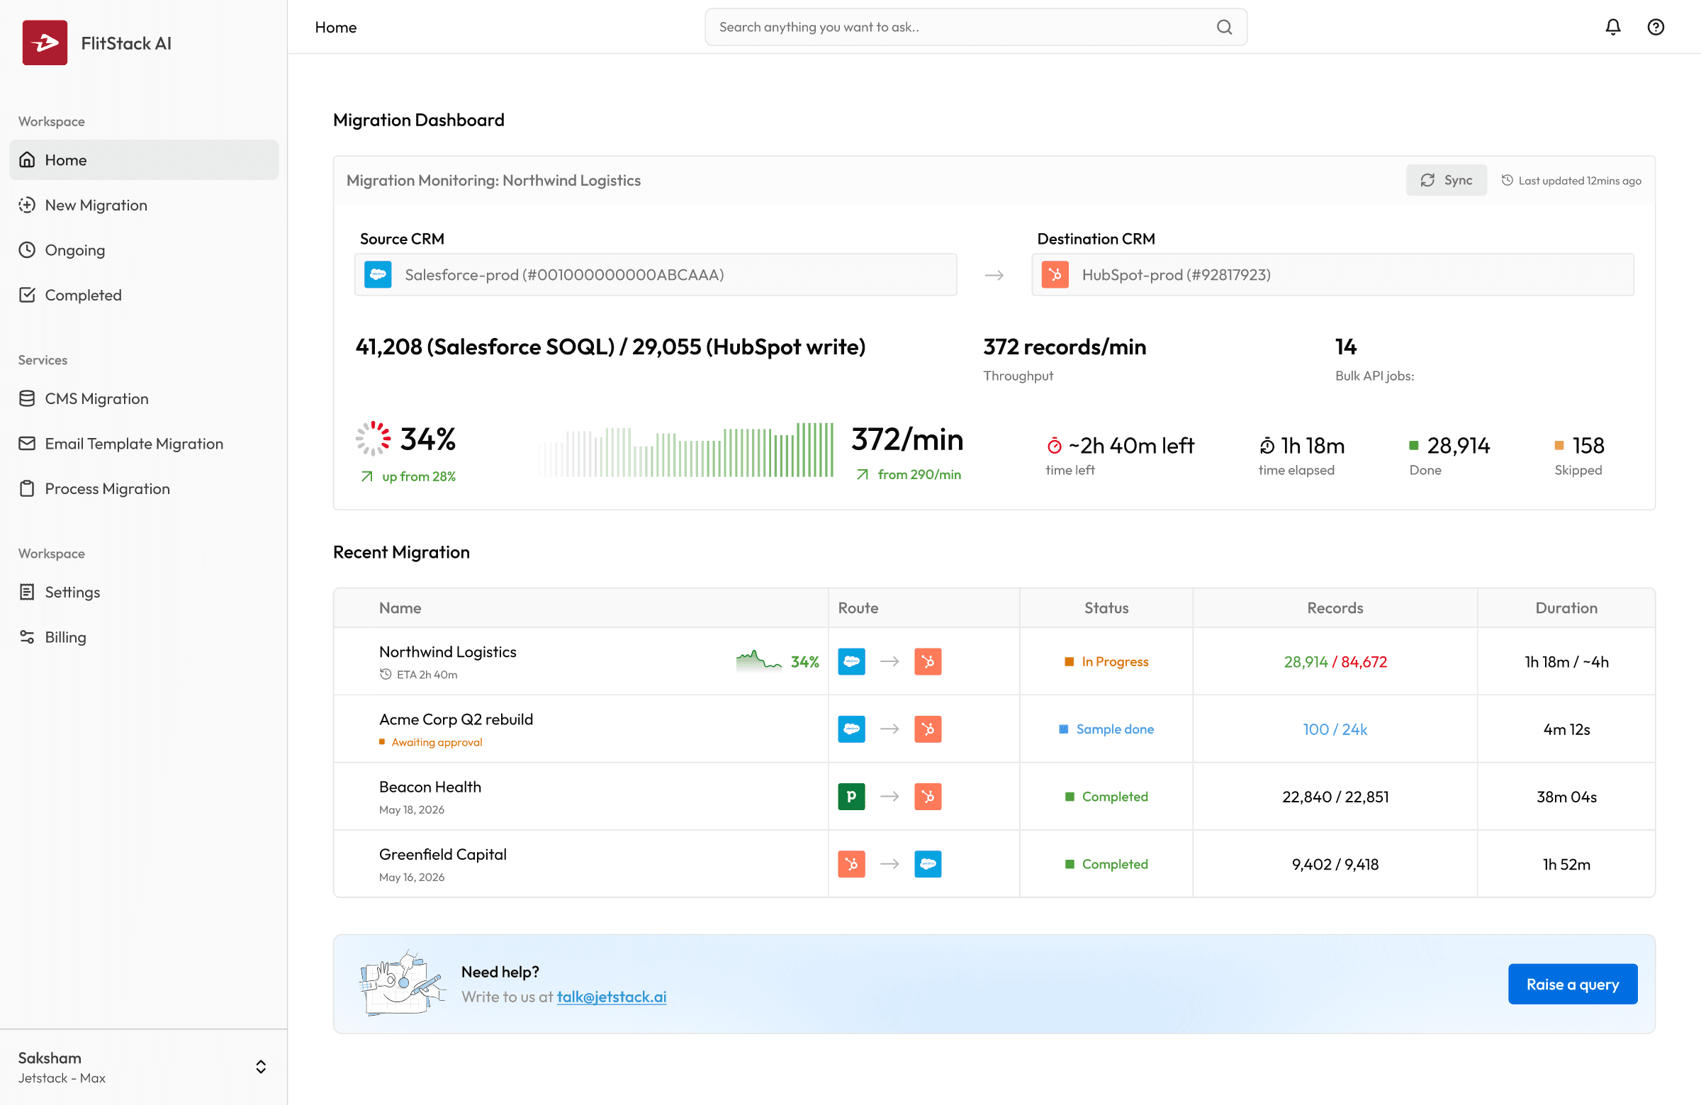The width and height of the screenshot is (1701, 1105).
Task: Select the Source CRM Salesforce-prod field
Action: (656, 275)
